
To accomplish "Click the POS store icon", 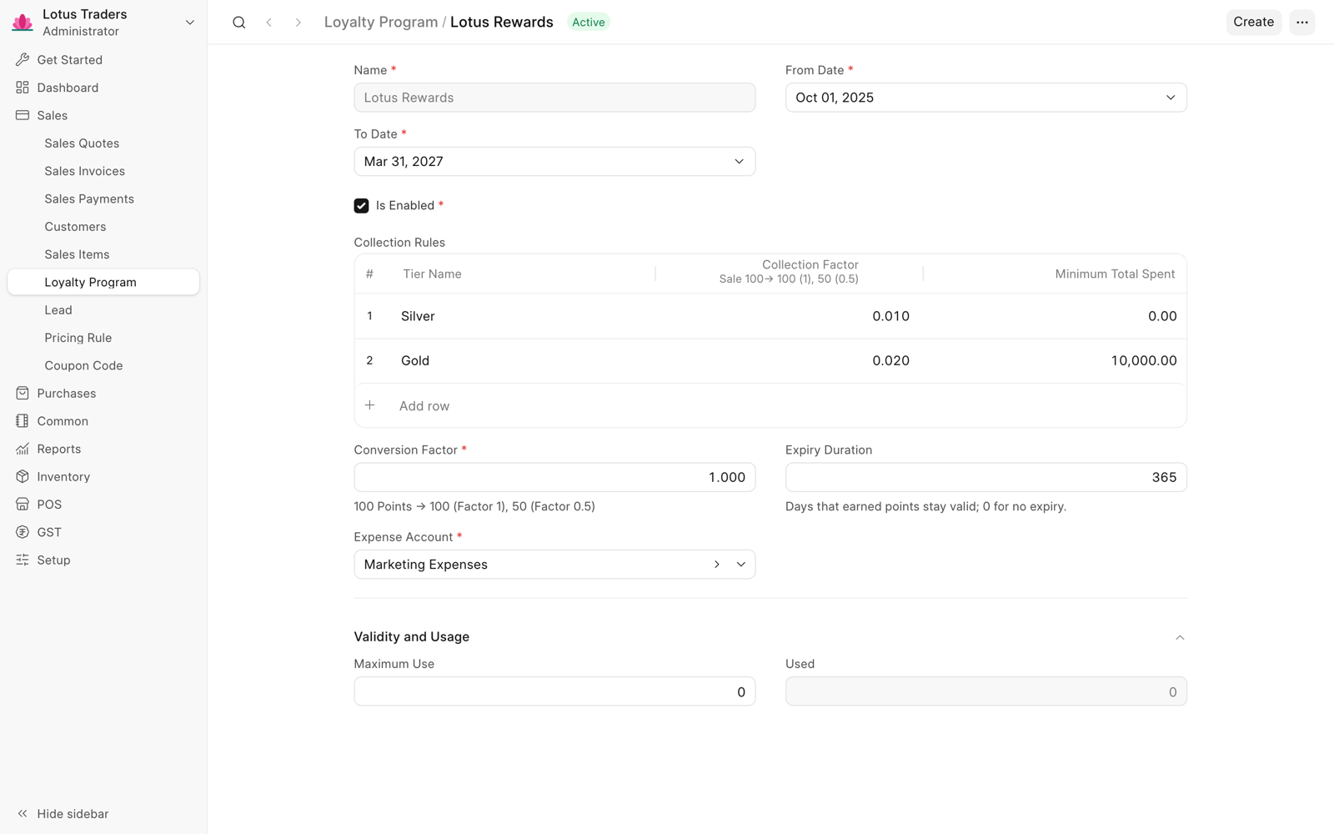I will click(23, 505).
